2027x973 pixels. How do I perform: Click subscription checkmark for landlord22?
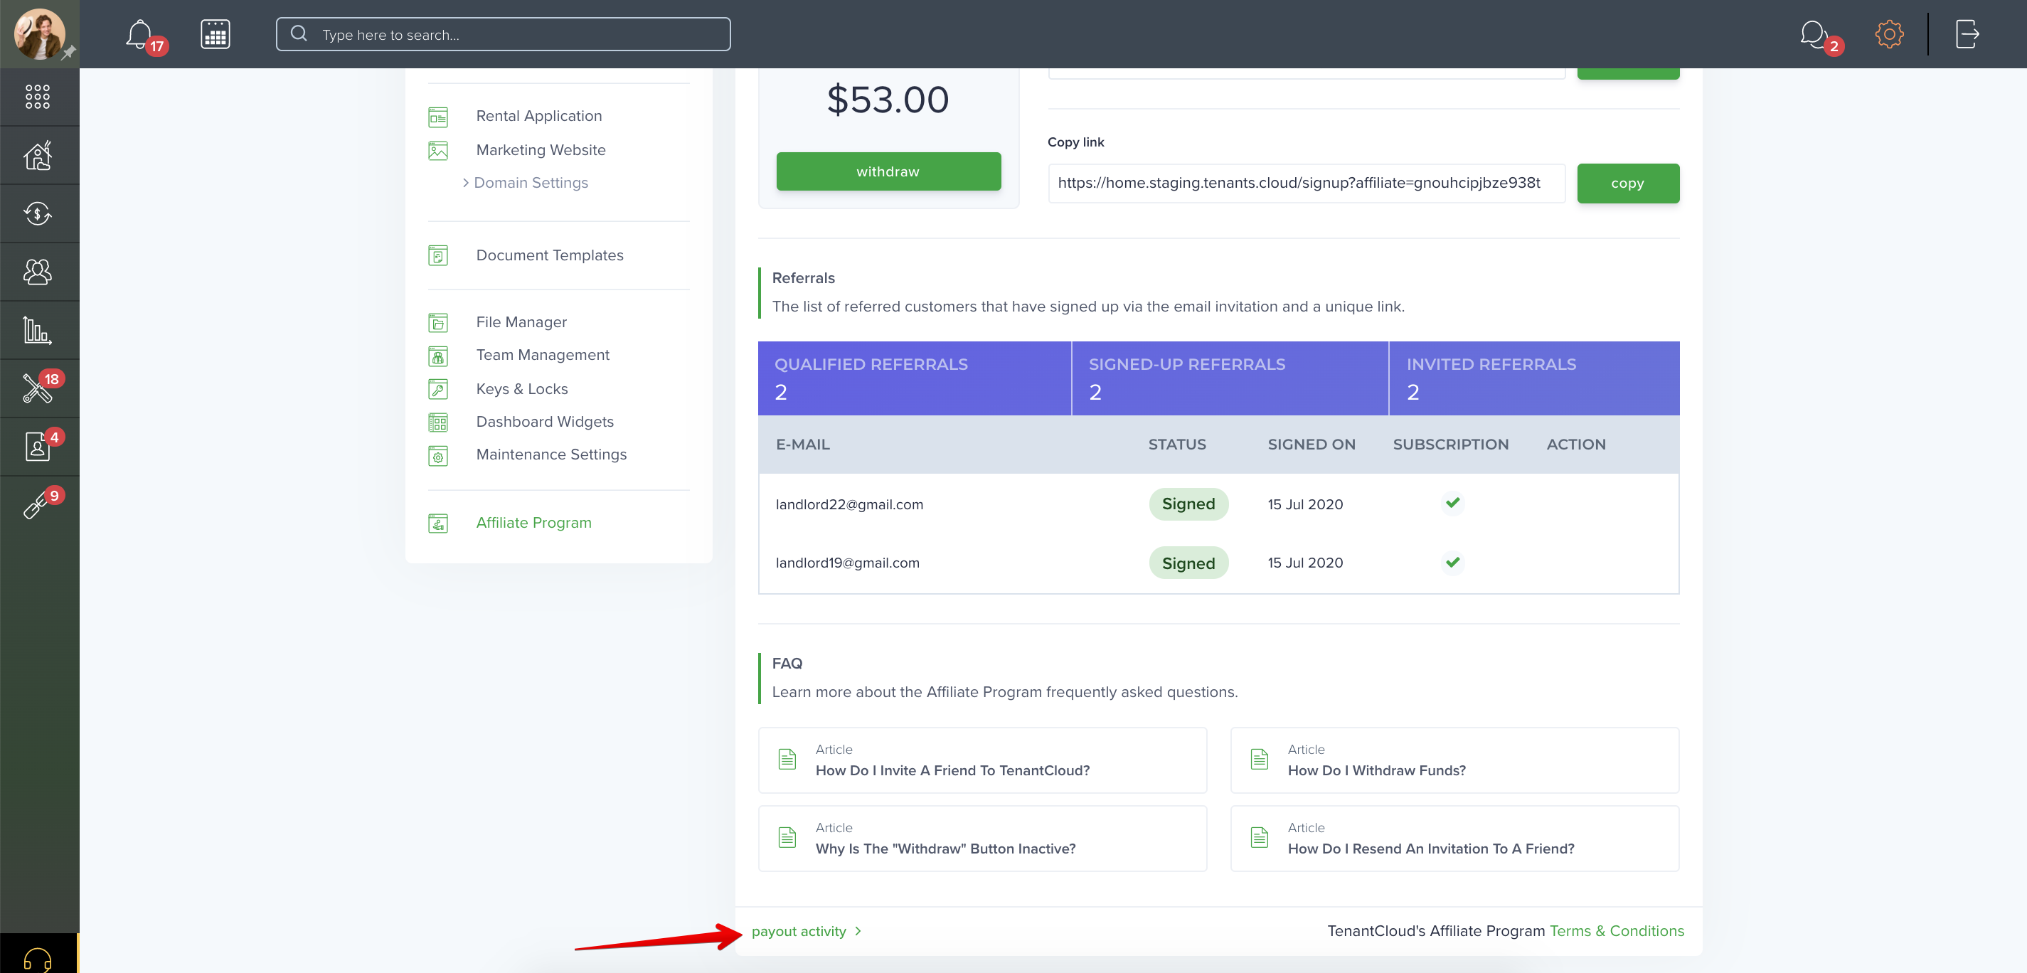pyautogui.click(x=1452, y=502)
